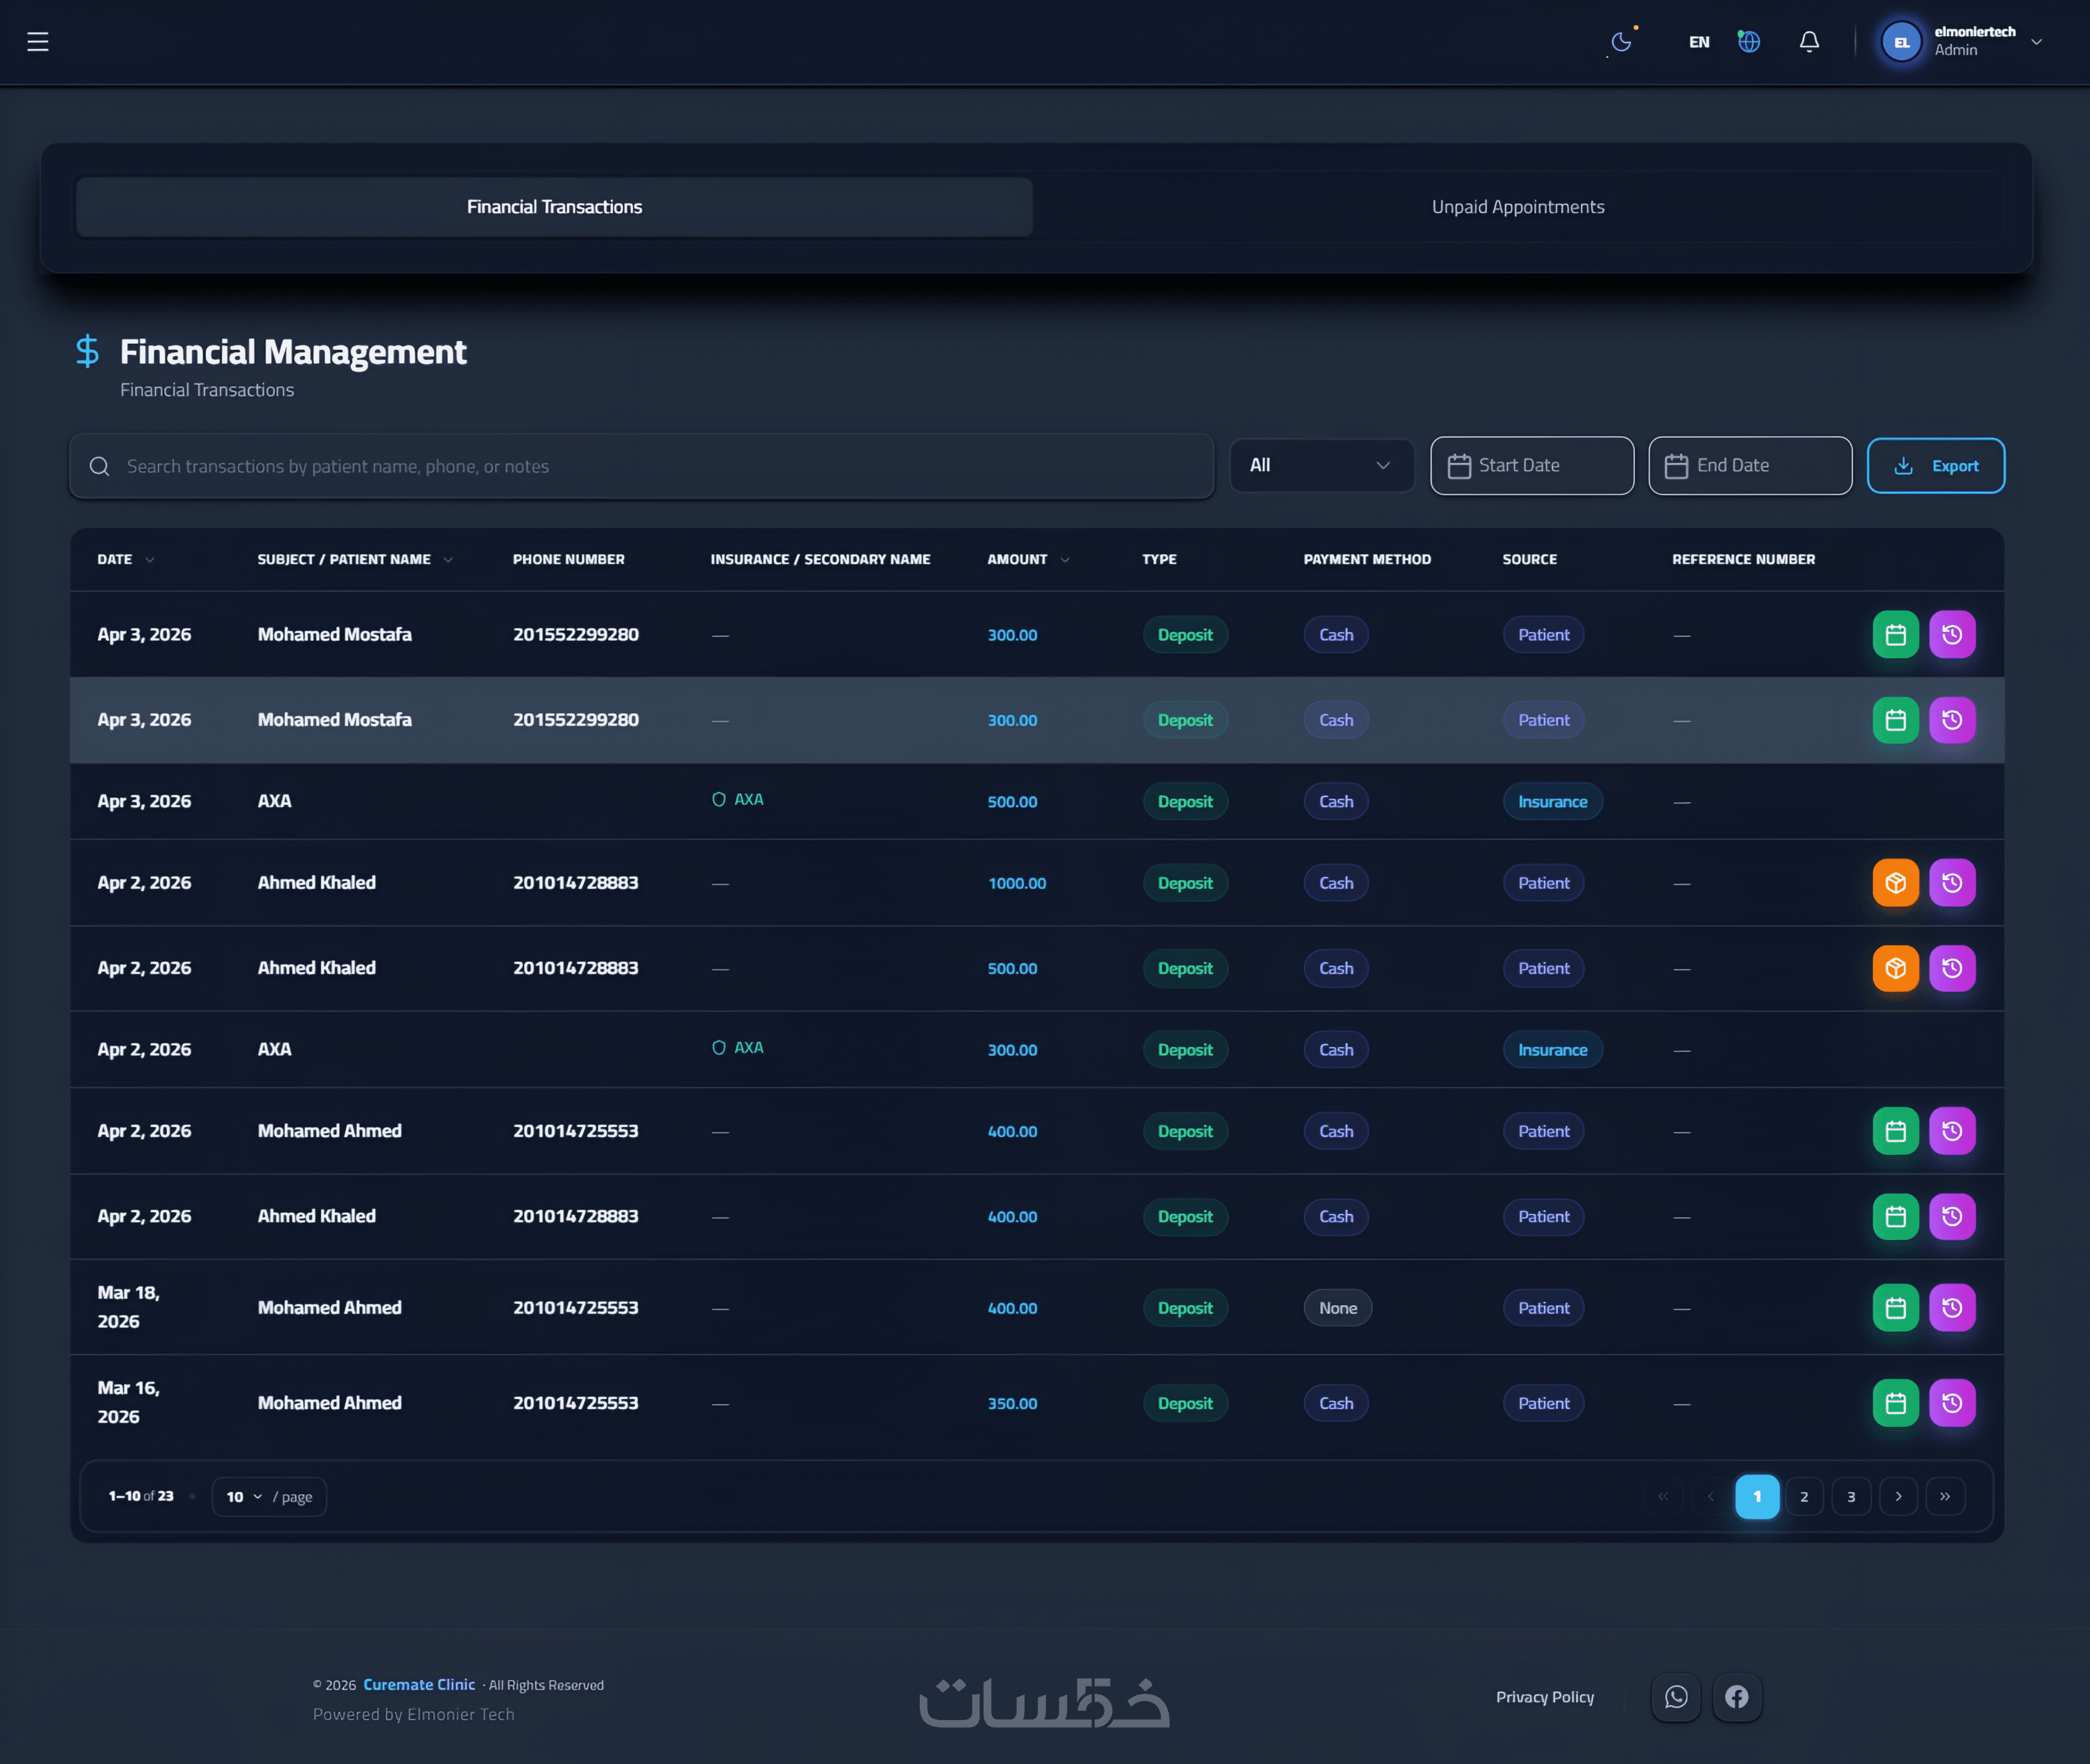Open the notifications bell
Image resolution: width=2090 pixels, height=1764 pixels.
point(1808,42)
